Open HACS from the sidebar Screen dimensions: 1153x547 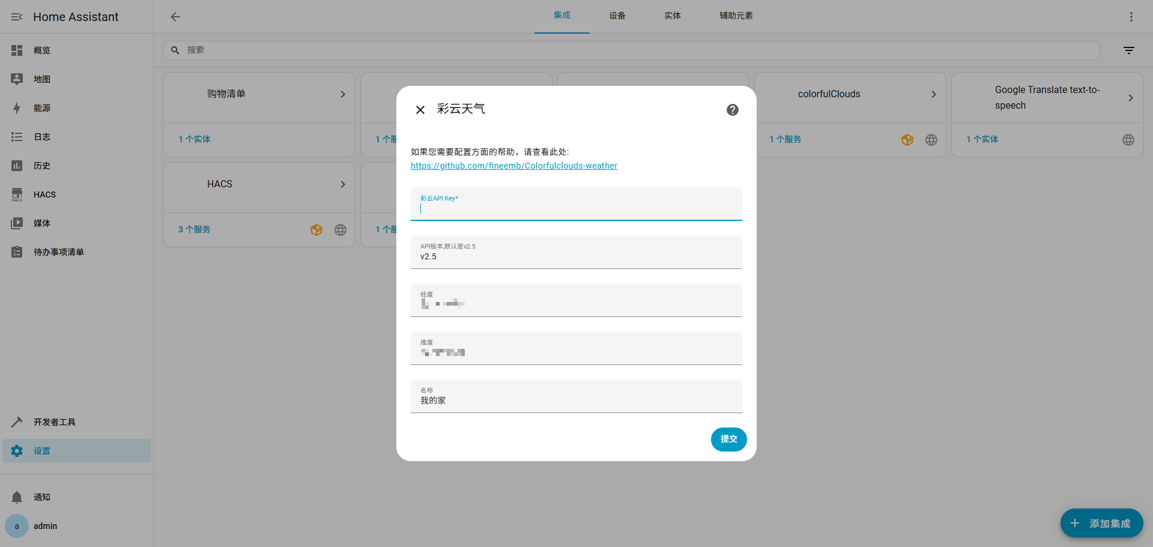coord(16,194)
